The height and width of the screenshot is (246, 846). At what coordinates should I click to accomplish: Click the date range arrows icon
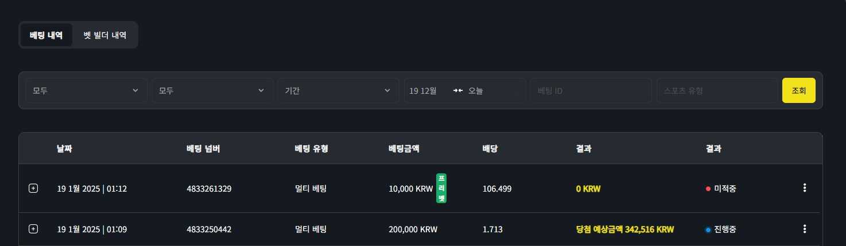[x=457, y=90]
